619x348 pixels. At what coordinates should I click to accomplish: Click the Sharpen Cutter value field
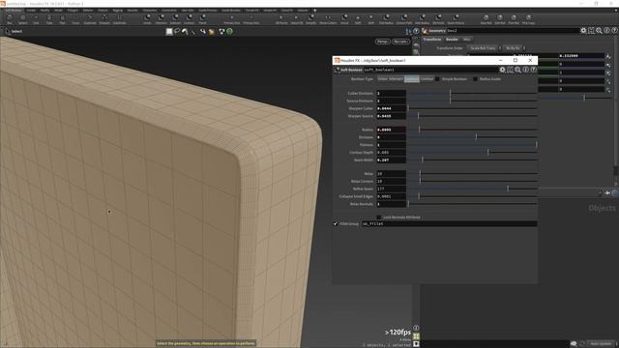point(391,108)
